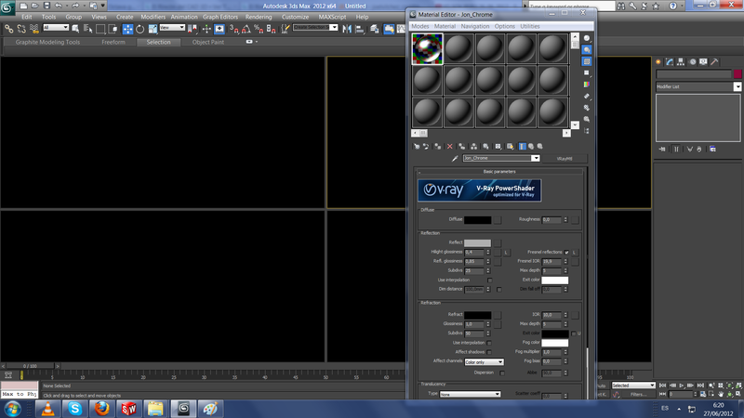Screen dimensions: 744x418
Task: Click the Video Color Check icon
Action: tap(587, 85)
